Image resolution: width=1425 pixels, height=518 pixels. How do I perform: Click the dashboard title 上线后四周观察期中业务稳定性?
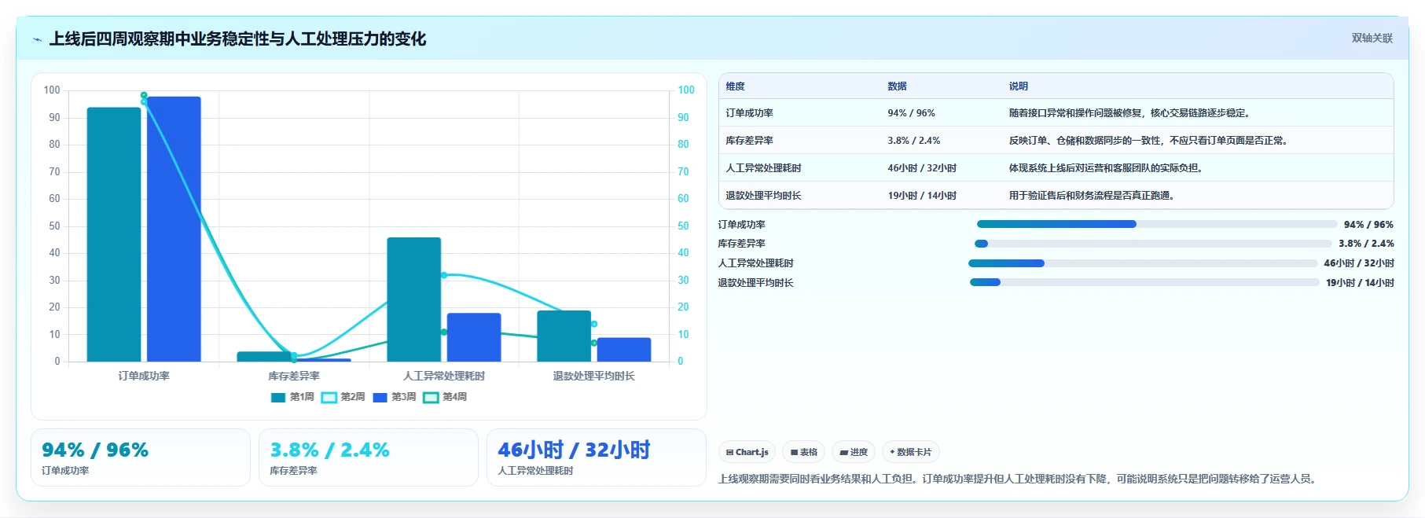pos(238,39)
